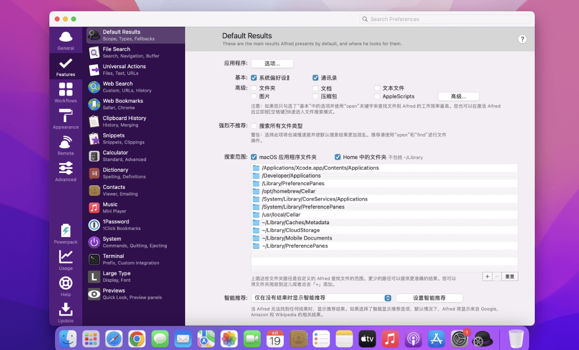
Task: Click the 选项... button for applications
Action: tap(272, 63)
